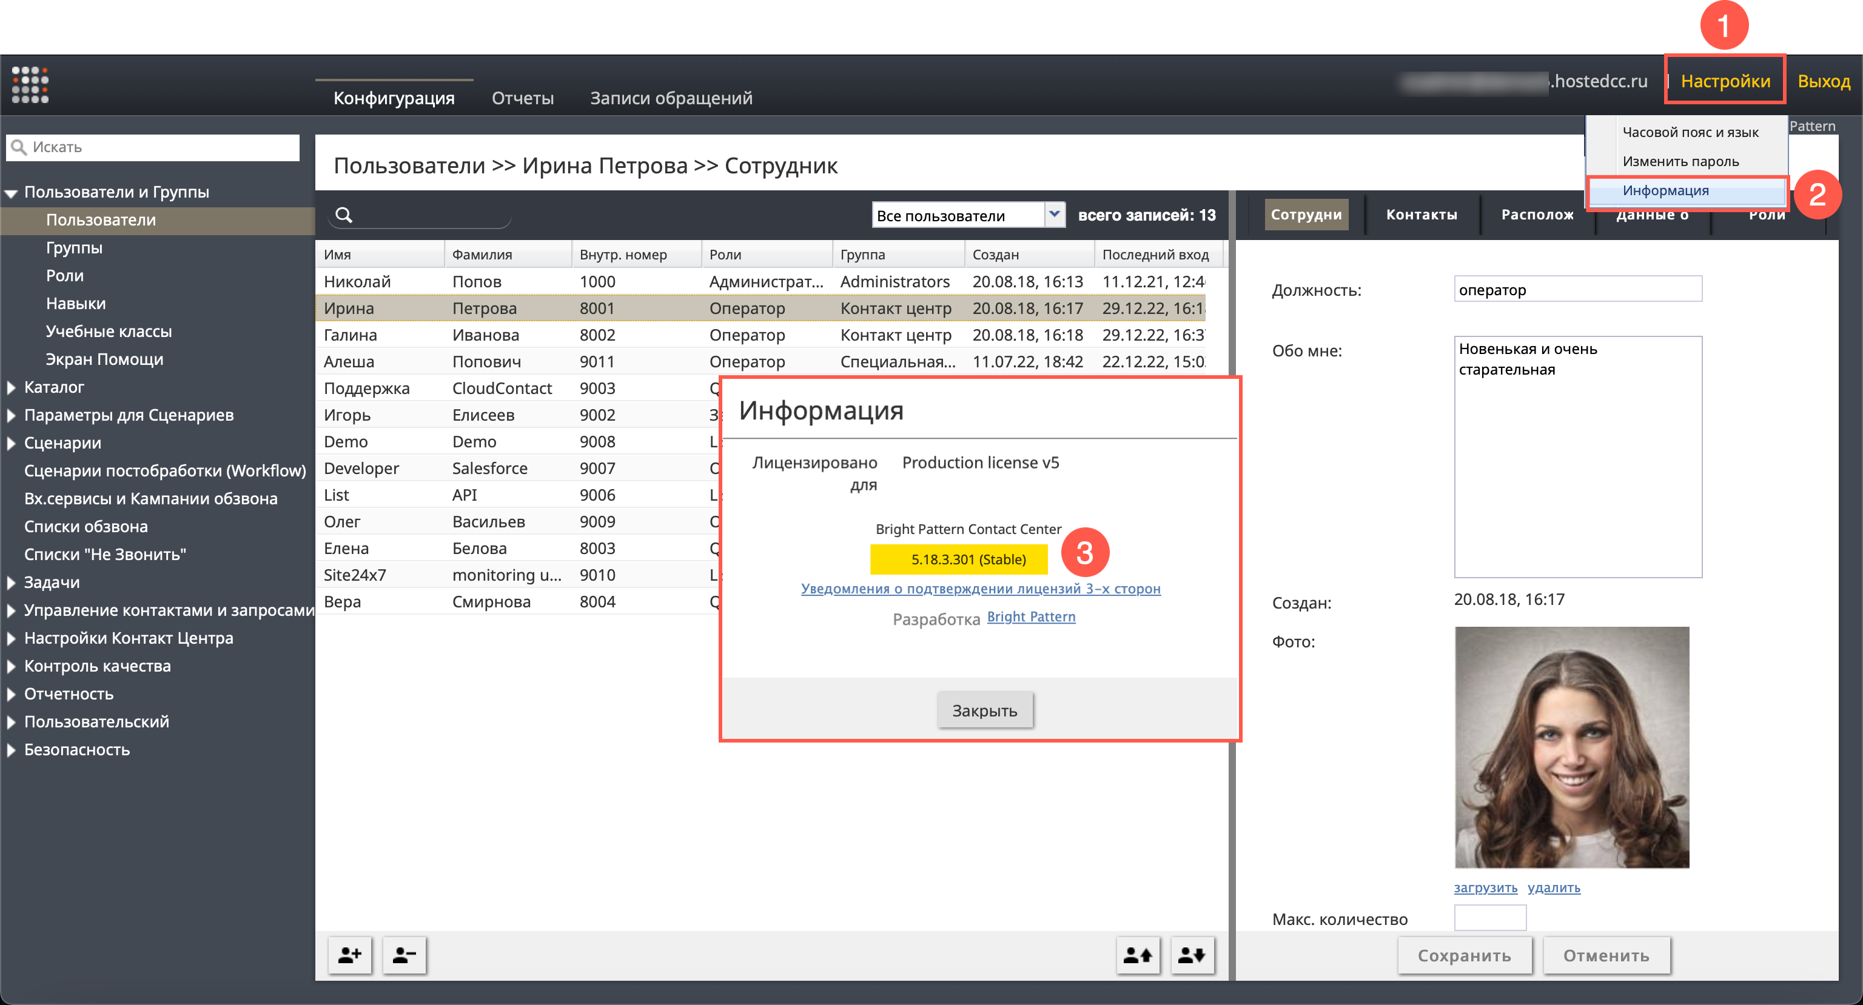Screen dimensions: 1863x1005
Task: Select Изменить пароль menu item
Action: (x=1680, y=161)
